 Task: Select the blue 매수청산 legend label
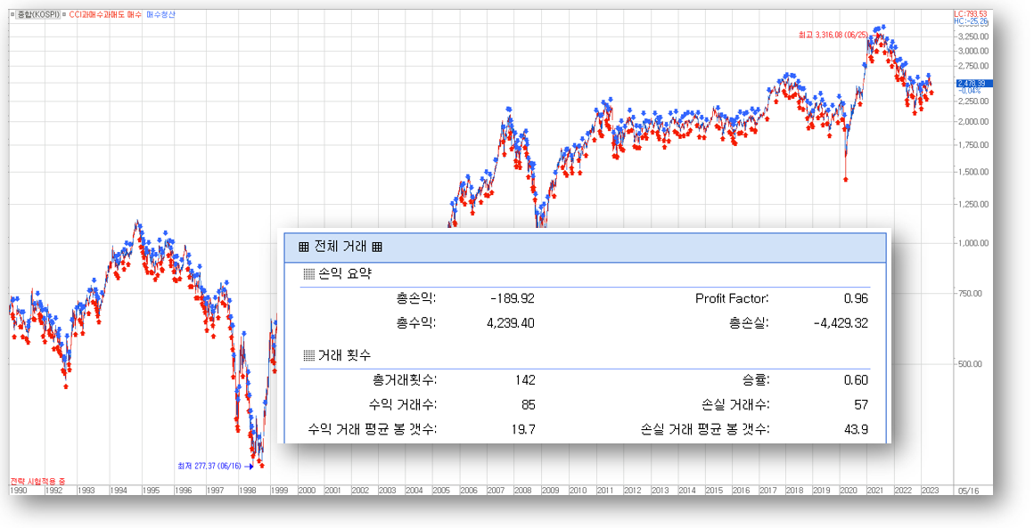tap(160, 14)
